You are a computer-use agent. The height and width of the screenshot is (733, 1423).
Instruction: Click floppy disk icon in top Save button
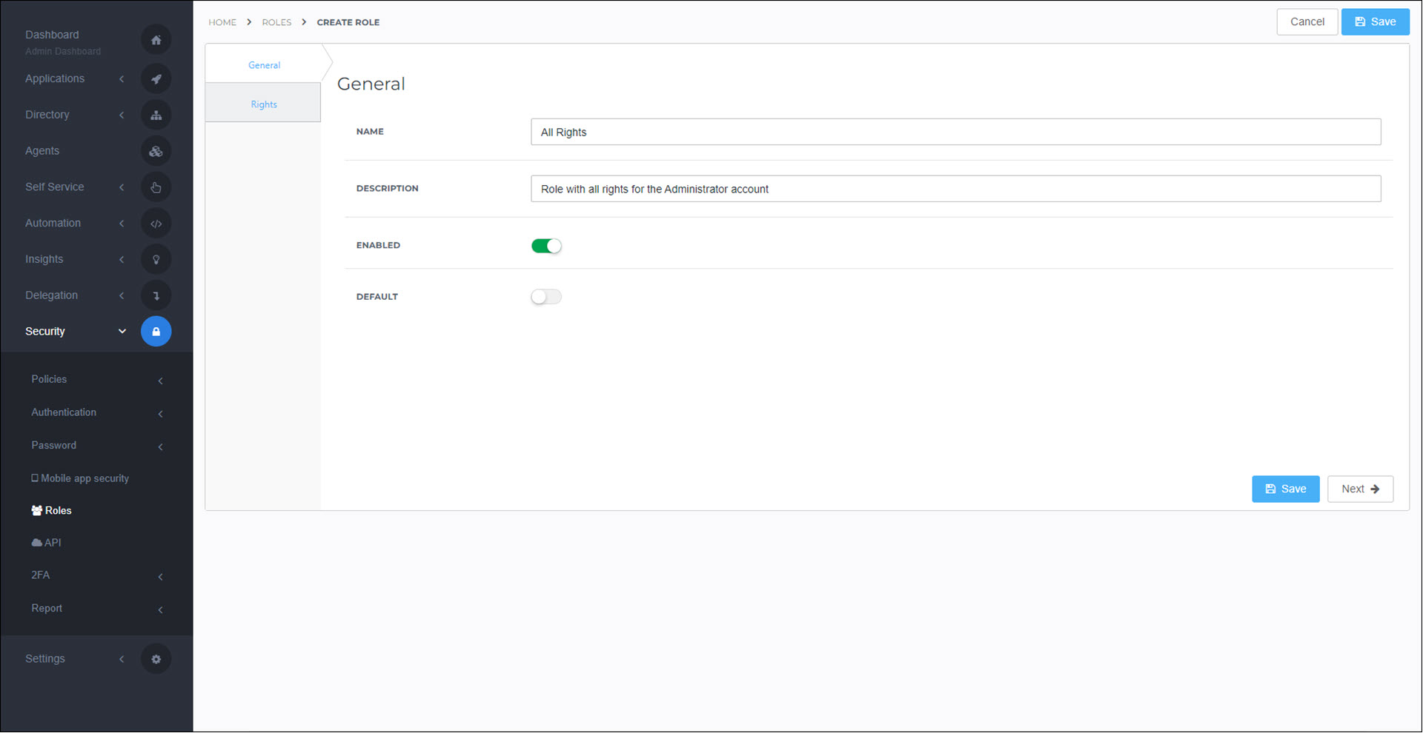point(1360,22)
